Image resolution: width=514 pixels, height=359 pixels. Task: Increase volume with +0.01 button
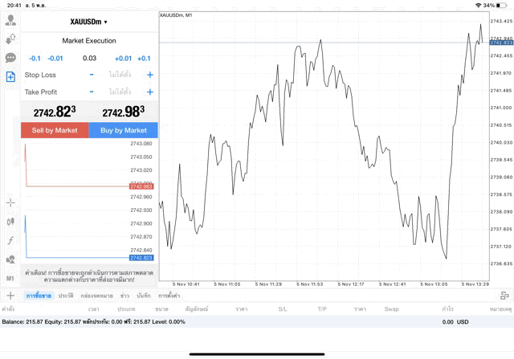click(123, 58)
